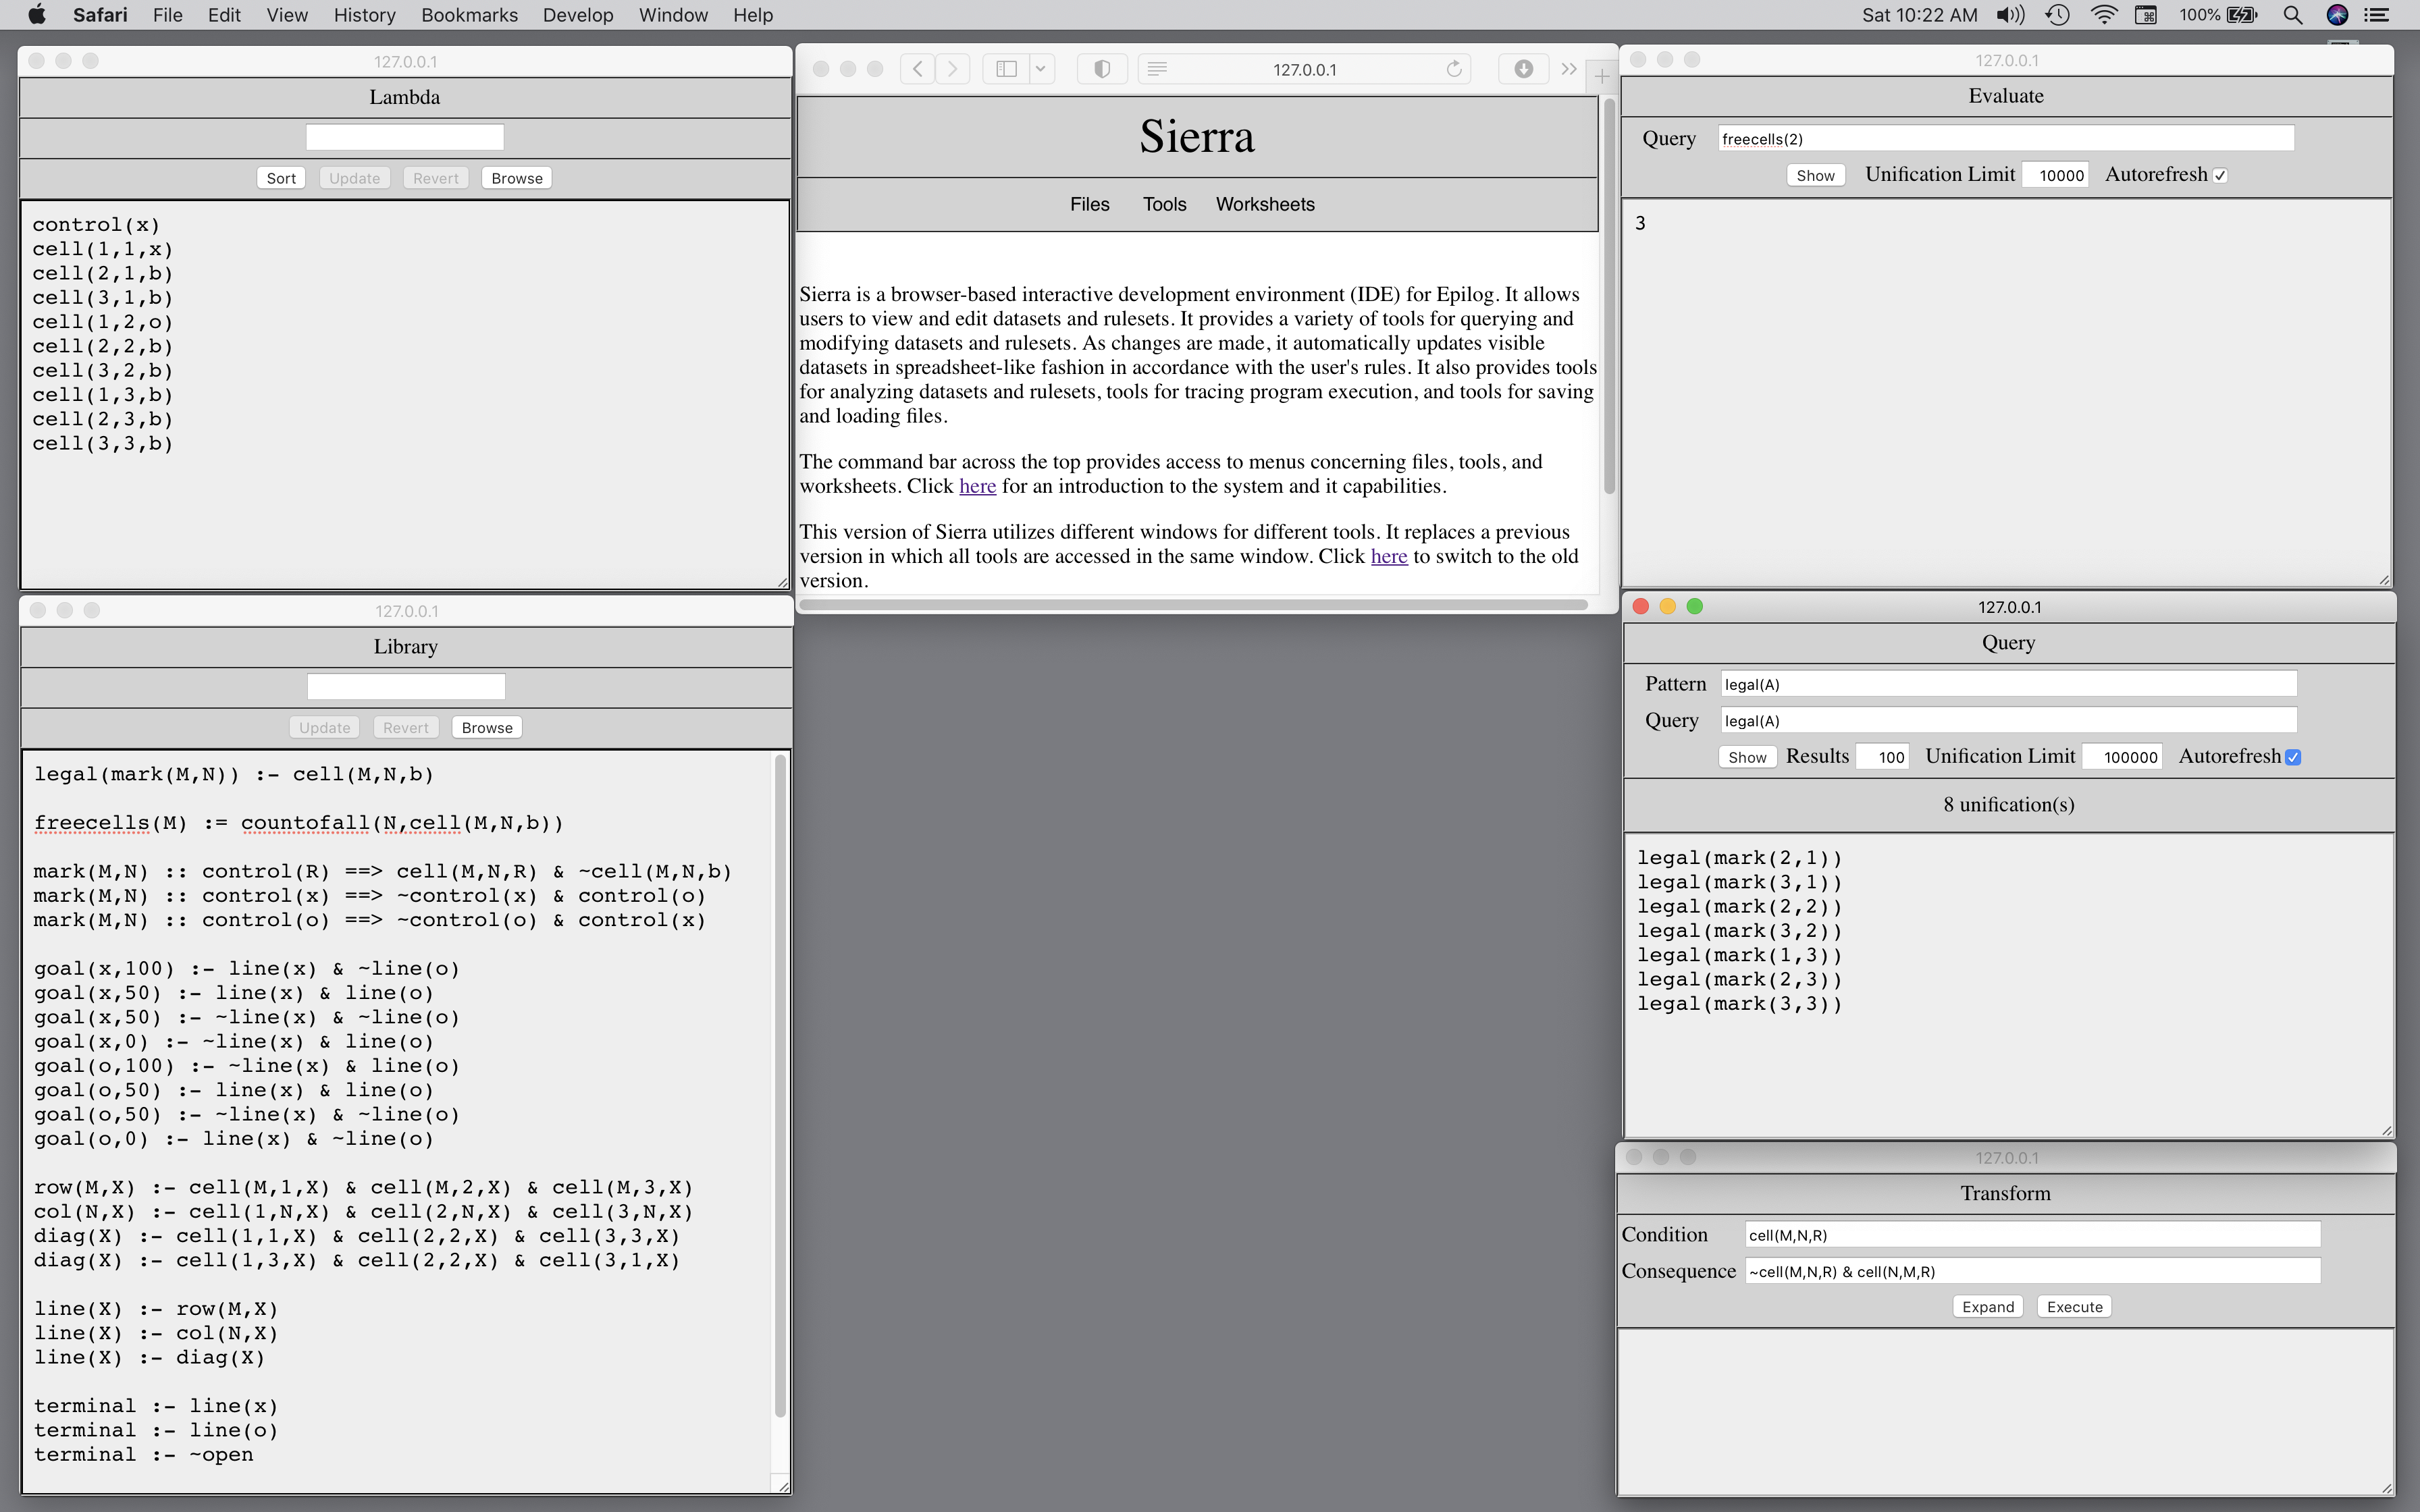Expand the sidebar dropdown chevron
2420x1512 pixels.
click(x=1040, y=69)
